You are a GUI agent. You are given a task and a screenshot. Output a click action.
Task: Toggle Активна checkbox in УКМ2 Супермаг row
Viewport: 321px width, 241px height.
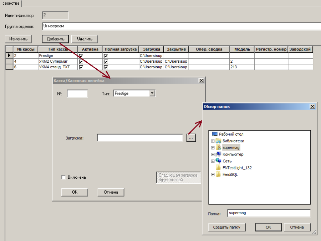pyautogui.click(x=81, y=62)
